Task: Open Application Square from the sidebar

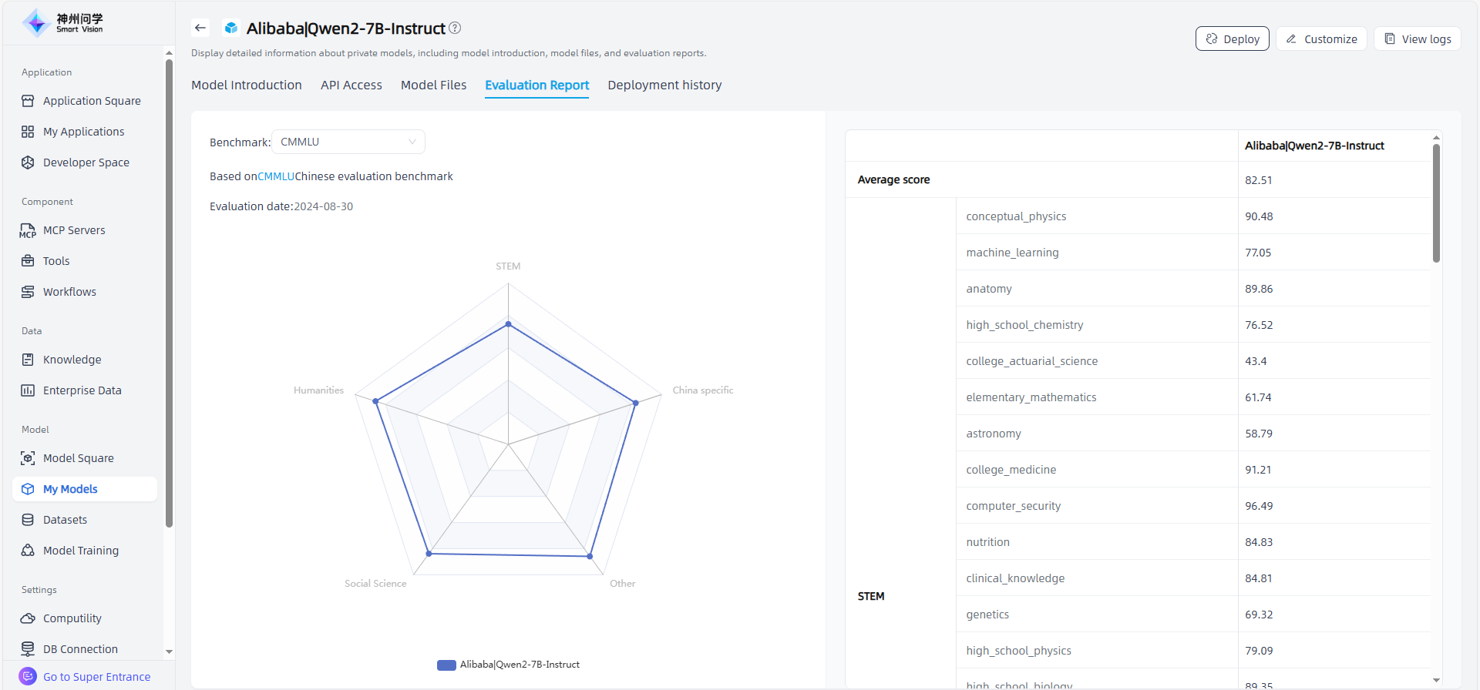Action: [91, 101]
